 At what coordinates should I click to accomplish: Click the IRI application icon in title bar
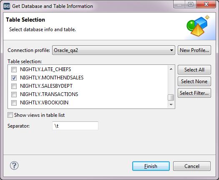(7, 6)
